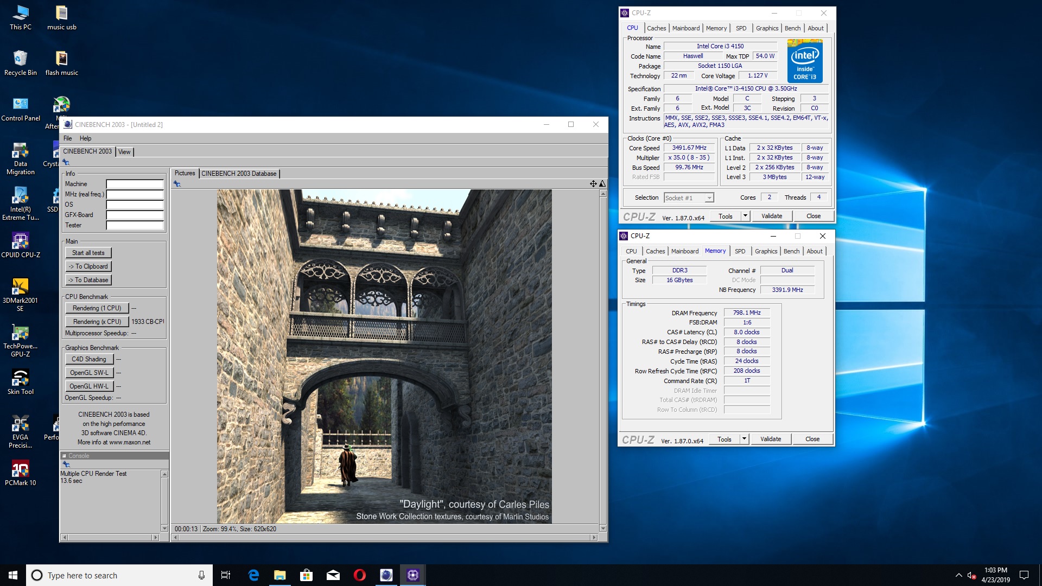1042x586 pixels.
Task: Launch 3DMark2001 SE desktop icon
Action: [21, 295]
